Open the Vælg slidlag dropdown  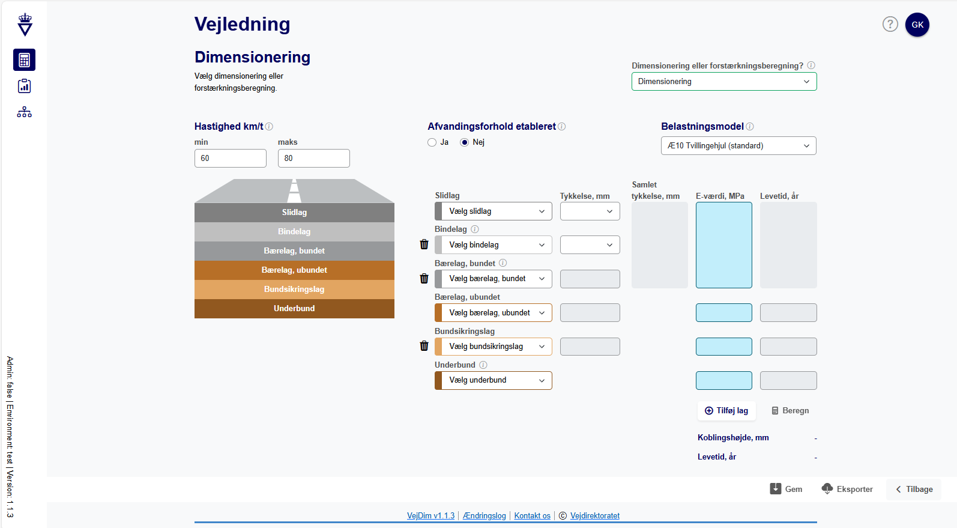496,211
